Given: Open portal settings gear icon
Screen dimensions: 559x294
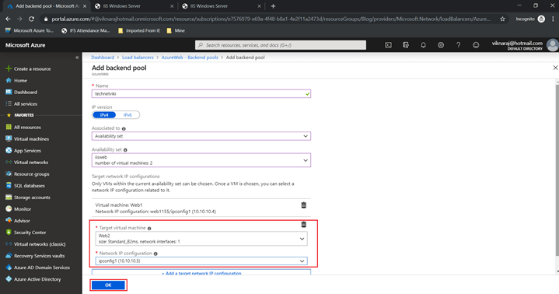Looking at the screenshot, I should 441,45.
